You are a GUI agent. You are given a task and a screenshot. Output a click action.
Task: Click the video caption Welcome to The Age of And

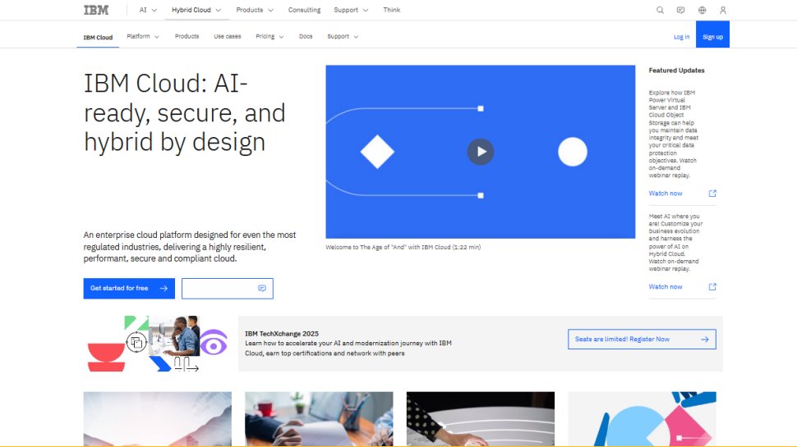tap(403, 247)
